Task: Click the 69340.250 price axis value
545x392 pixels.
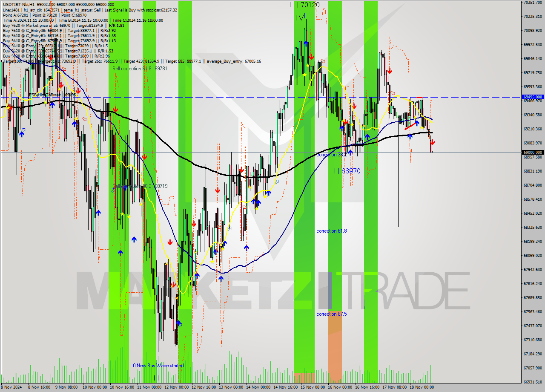Action: click(x=533, y=115)
